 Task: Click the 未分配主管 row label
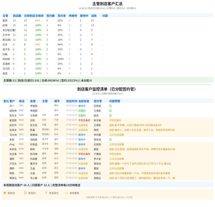coord(9,30)
